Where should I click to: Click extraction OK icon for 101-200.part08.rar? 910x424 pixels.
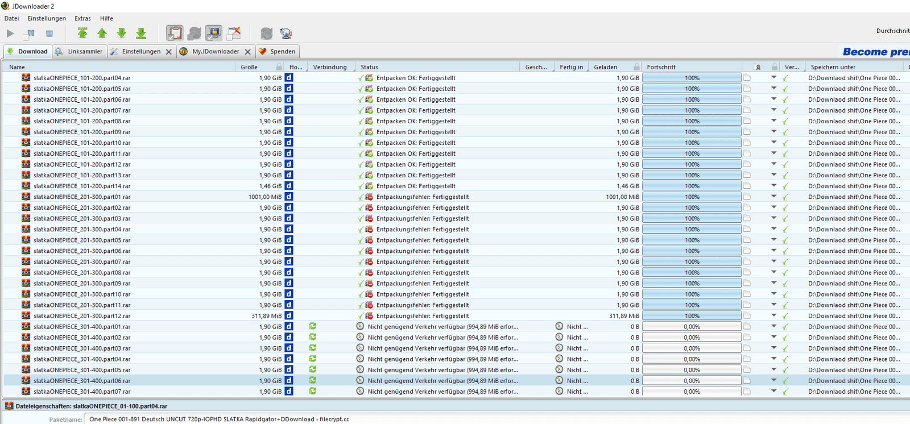(x=369, y=121)
